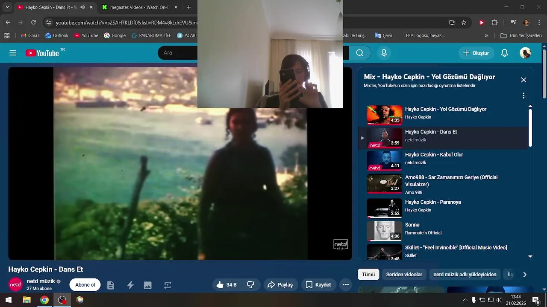
Task: Open the Mix playlist three-dot options
Action: pos(523,96)
